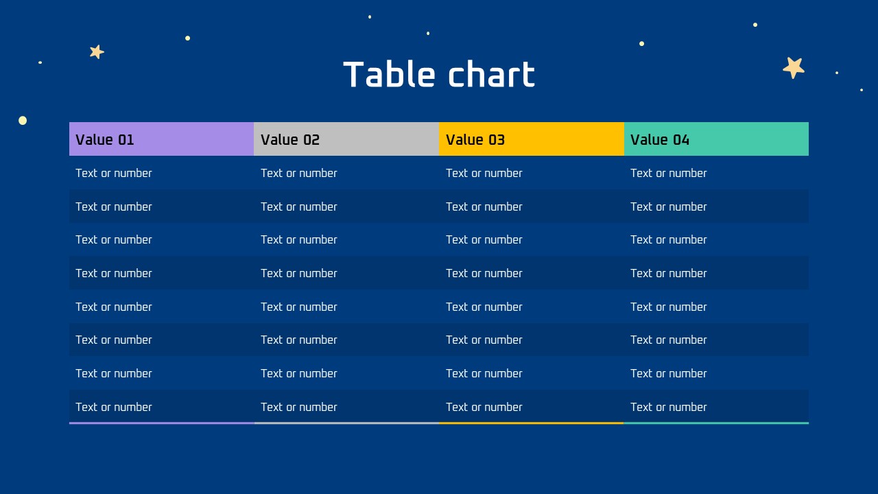
Task: Select the teal "Value 04" header cell
Action: pyautogui.click(x=716, y=139)
